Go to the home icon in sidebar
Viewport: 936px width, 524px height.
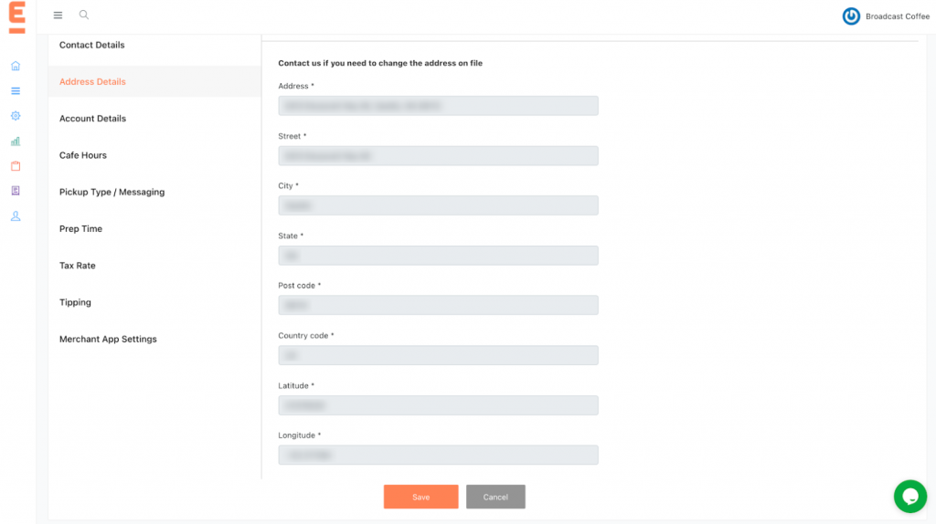16,66
